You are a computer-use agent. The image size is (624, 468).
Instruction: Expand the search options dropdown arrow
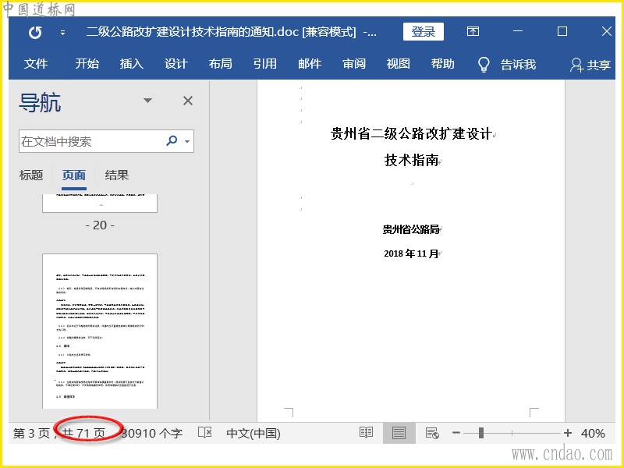[x=187, y=141]
